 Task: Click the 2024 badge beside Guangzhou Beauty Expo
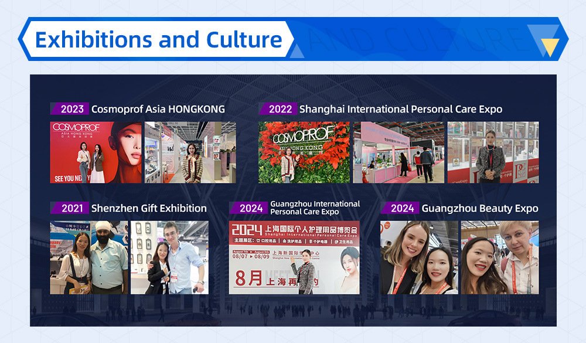tap(400, 208)
